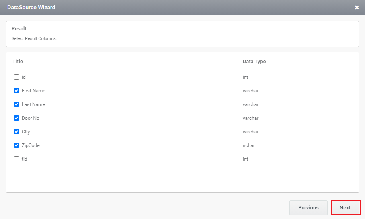365x219 pixels.
Task: Click the int type of id row
Action: coord(245,77)
